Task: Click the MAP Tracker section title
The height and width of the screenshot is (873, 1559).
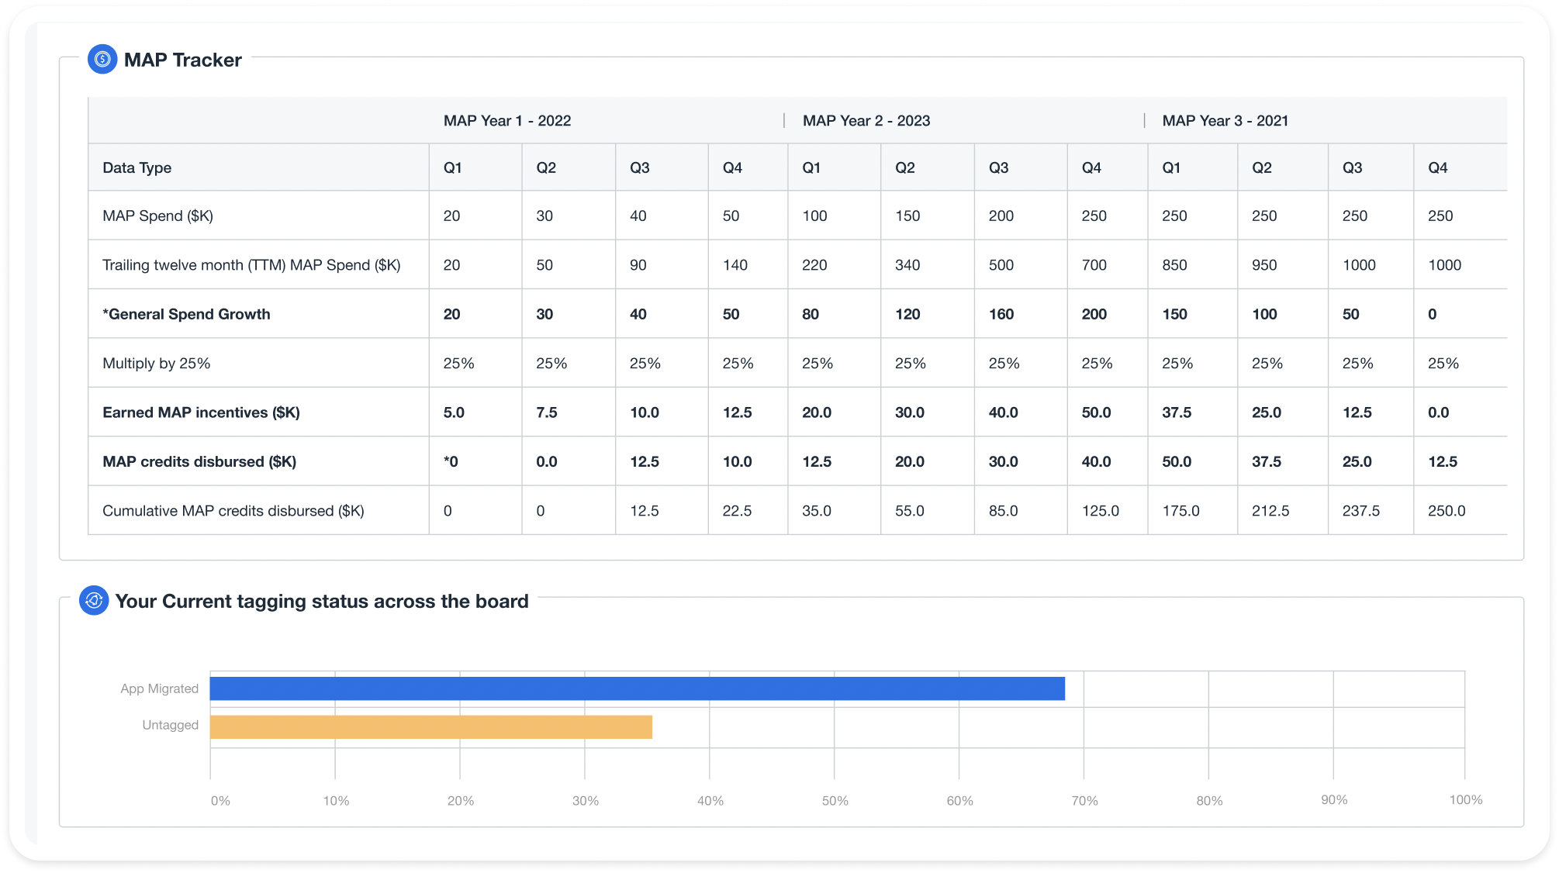Action: coord(183,60)
